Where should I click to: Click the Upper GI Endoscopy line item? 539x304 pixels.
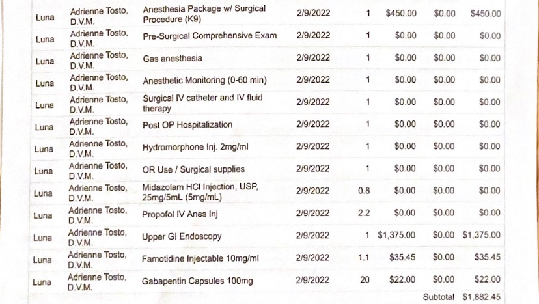click(x=182, y=236)
